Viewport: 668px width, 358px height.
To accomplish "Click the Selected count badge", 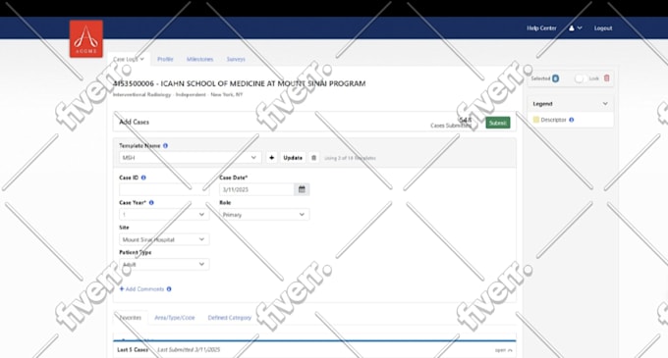I will tap(556, 78).
